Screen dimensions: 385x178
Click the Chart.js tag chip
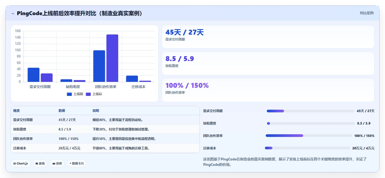coord(21,163)
